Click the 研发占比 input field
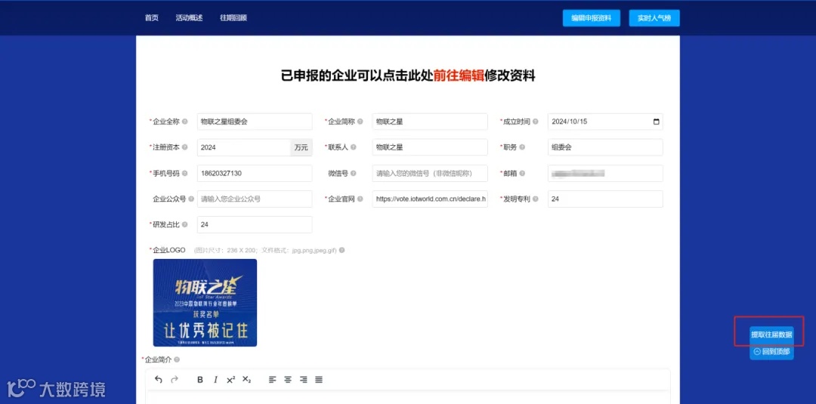The width and height of the screenshot is (816, 404). tap(255, 224)
